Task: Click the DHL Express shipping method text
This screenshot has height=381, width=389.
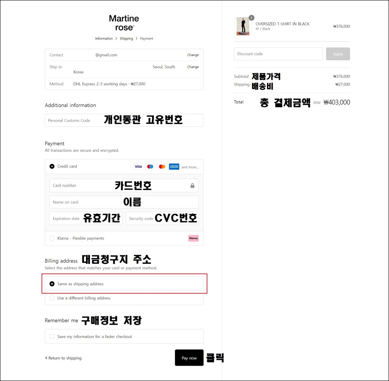Action: pos(109,84)
